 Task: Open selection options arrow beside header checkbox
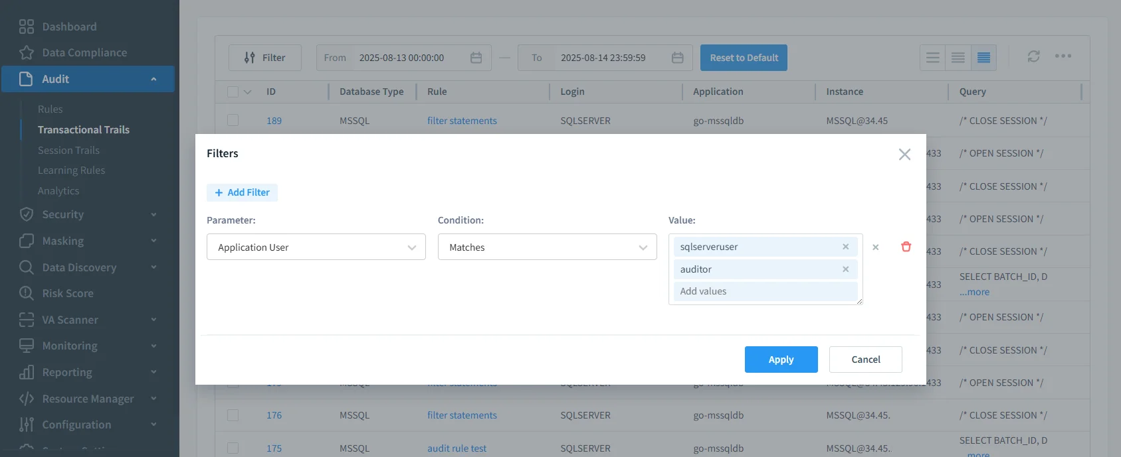click(x=248, y=92)
